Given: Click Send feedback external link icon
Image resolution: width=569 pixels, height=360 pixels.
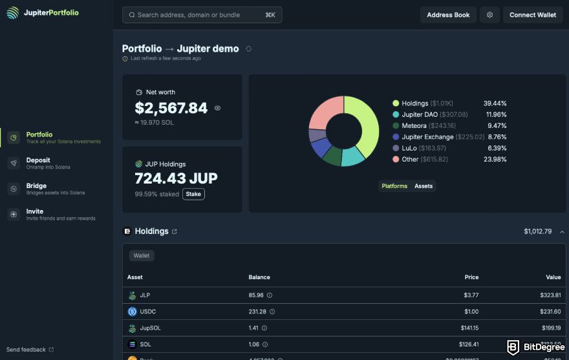Looking at the screenshot, I should coord(51,350).
